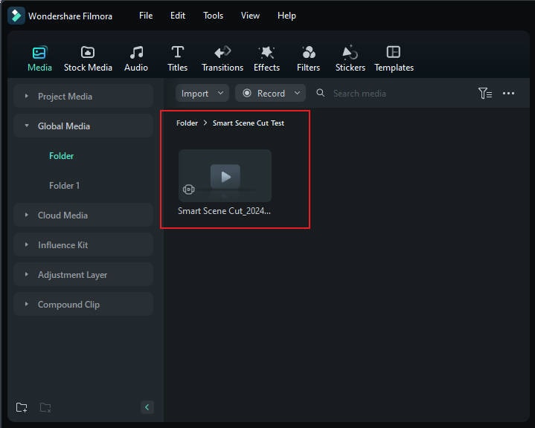This screenshot has height=428, width=535.
Task: Click the delete folder icon
Action: (45, 407)
